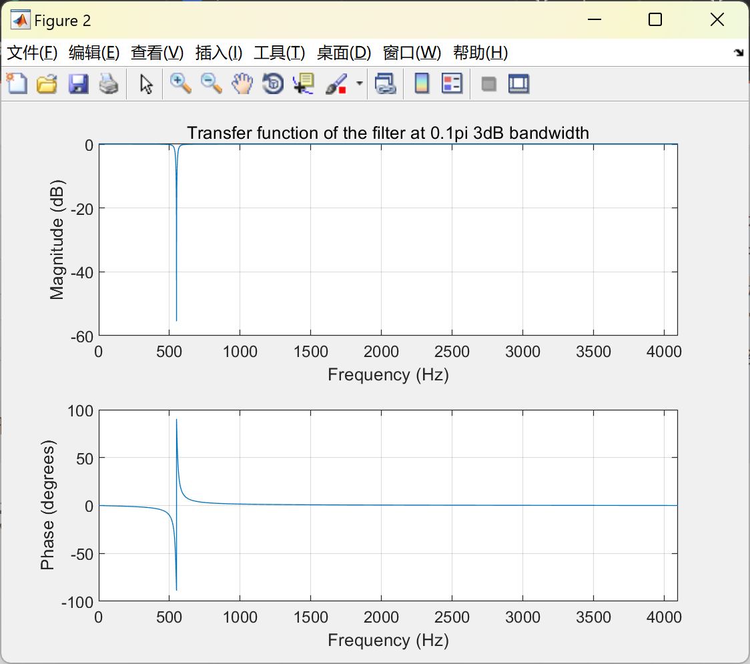Click the Magnitude (dB) axis label

[x=57, y=240]
